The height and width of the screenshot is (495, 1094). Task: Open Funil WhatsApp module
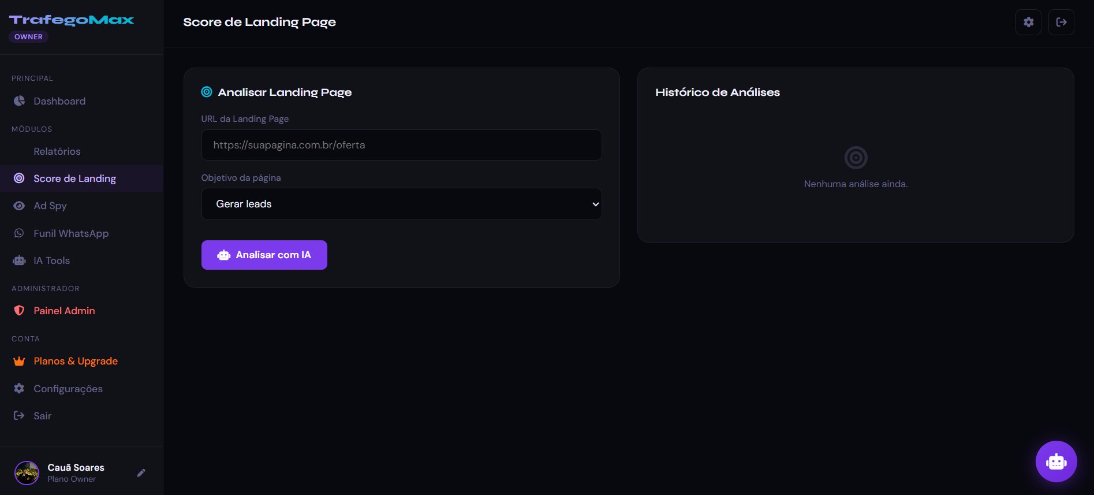(x=81, y=233)
